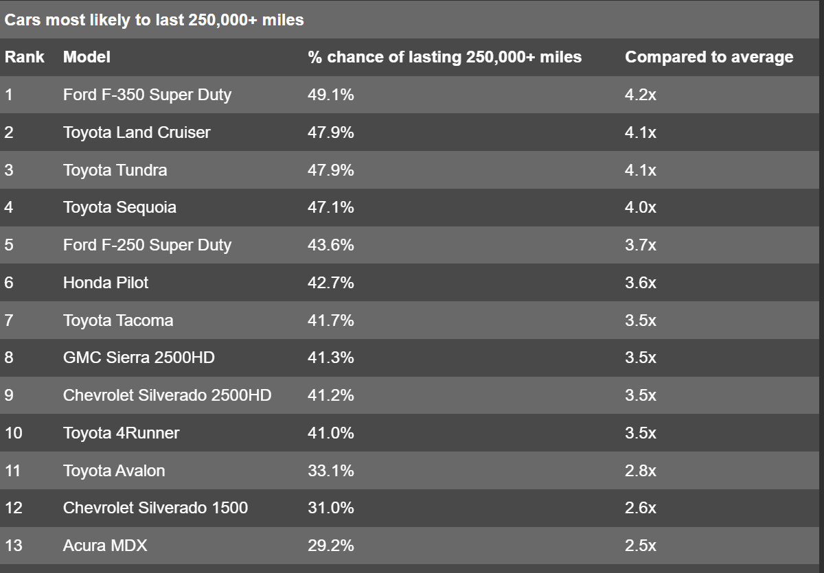Click the 49.1% percentage value
Screen dimensions: 824x573
point(331,95)
